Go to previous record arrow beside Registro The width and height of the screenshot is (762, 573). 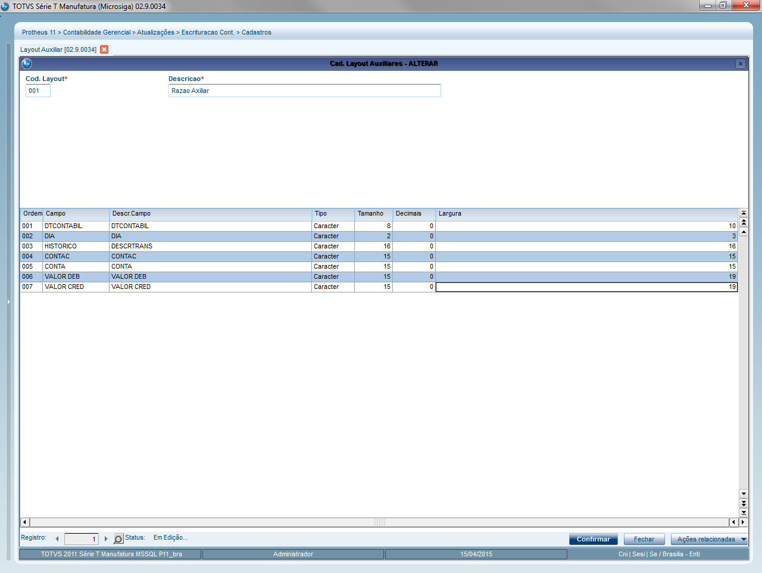click(57, 538)
